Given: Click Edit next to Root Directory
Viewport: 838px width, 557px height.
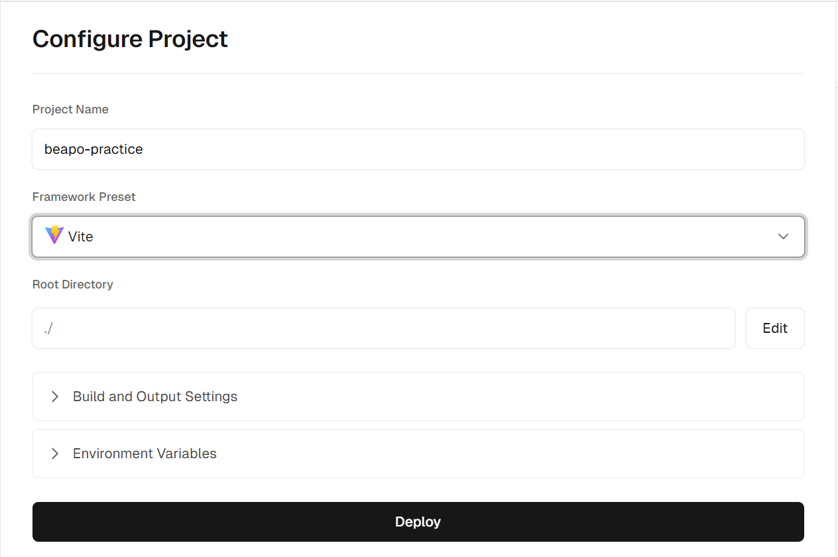Looking at the screenshot, I should coord(774,328).
